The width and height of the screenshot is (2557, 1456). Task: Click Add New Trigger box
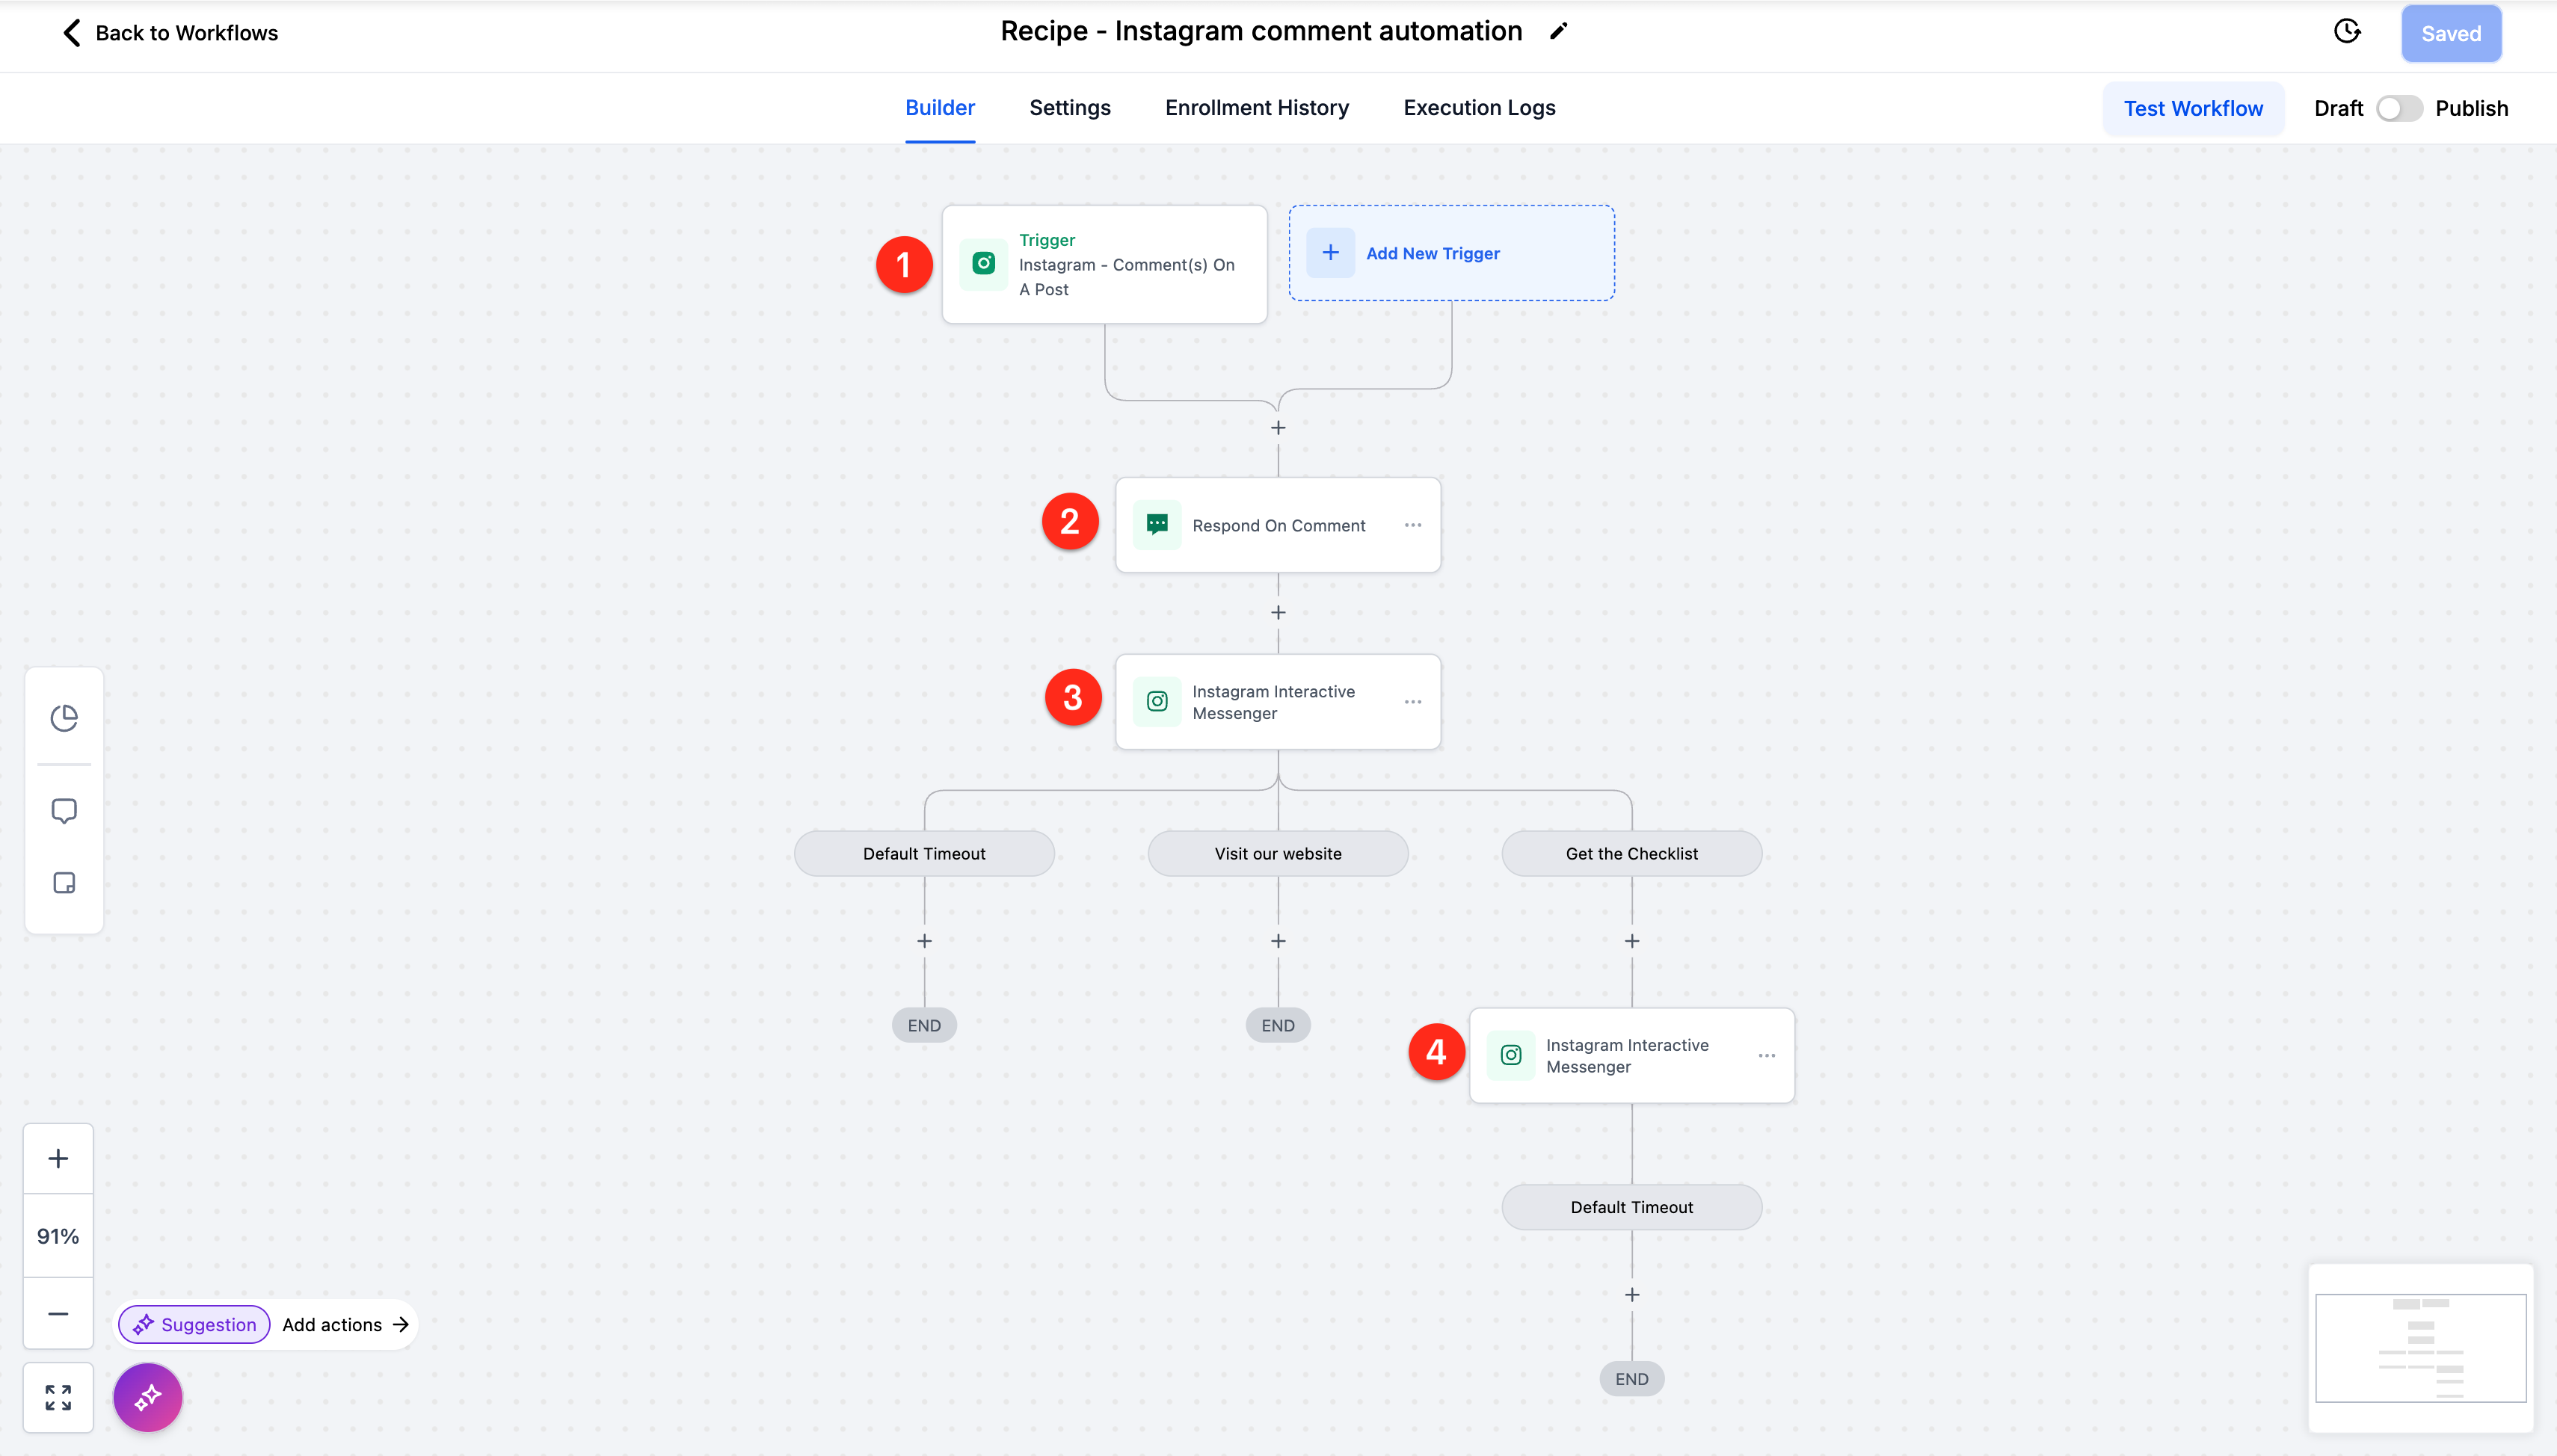1451,253
